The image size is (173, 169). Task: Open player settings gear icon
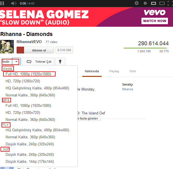(137, 3)
